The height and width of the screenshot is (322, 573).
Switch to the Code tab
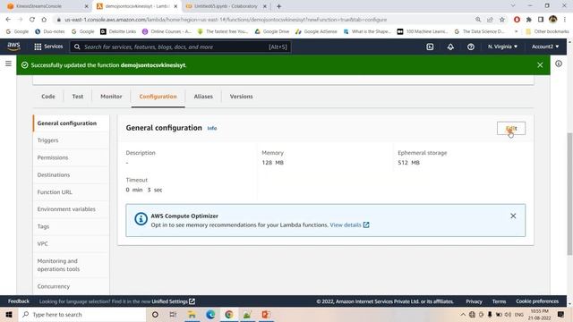48,97
